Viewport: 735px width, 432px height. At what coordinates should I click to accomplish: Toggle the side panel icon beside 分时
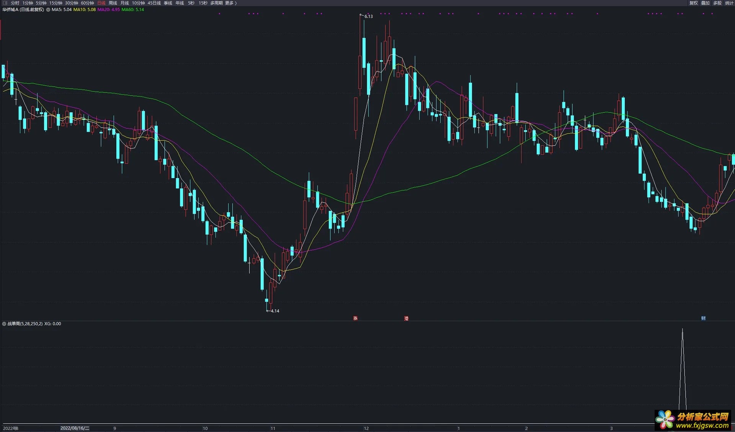click(x=5, y=3)
